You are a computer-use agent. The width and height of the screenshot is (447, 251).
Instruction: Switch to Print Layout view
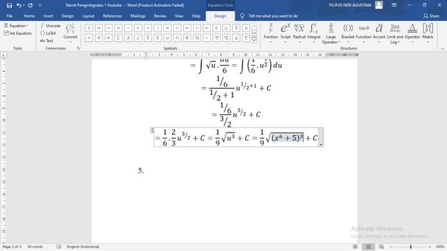[368, 247]
